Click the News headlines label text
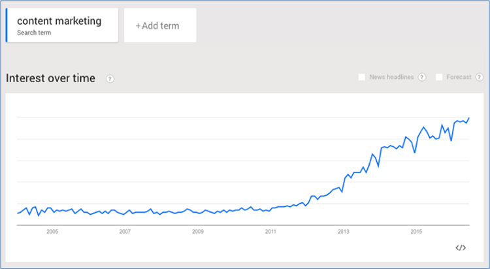Screen dimensions: 490x269 [x=391, y=77]
